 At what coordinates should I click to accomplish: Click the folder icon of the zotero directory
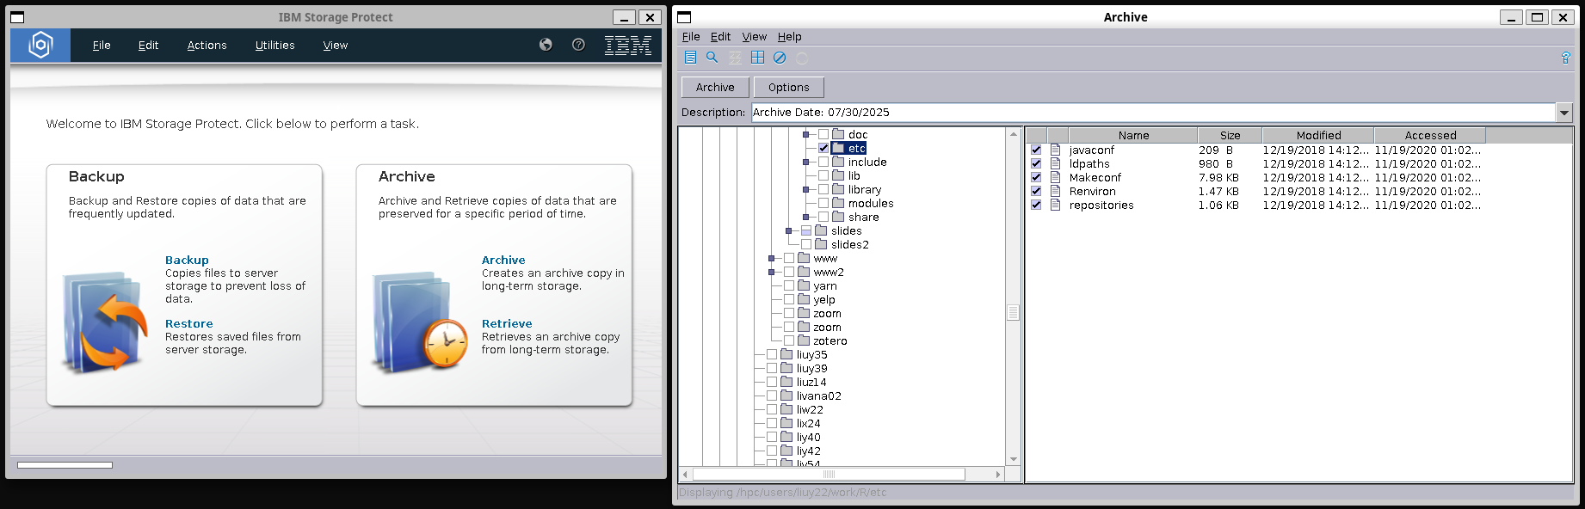coord(804,340)
